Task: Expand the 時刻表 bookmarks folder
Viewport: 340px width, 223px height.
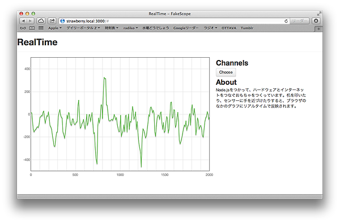Action: click(x=112, y=28)
